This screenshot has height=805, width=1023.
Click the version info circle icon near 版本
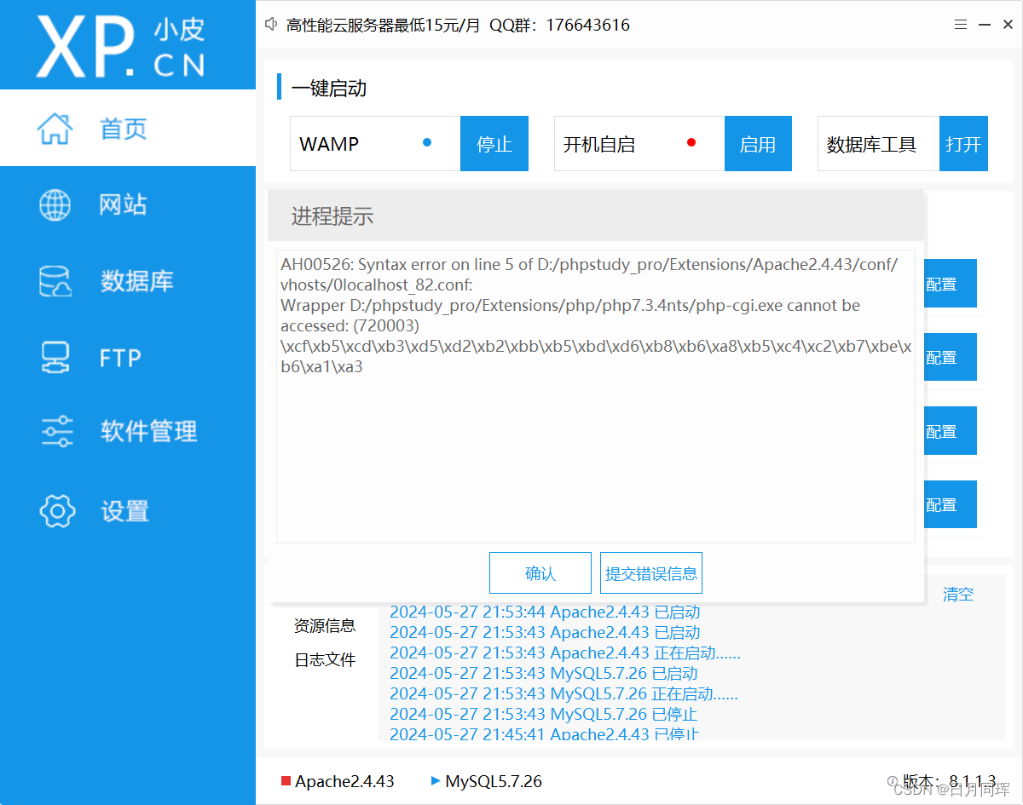pyautogui.click(x=892, y=780)
